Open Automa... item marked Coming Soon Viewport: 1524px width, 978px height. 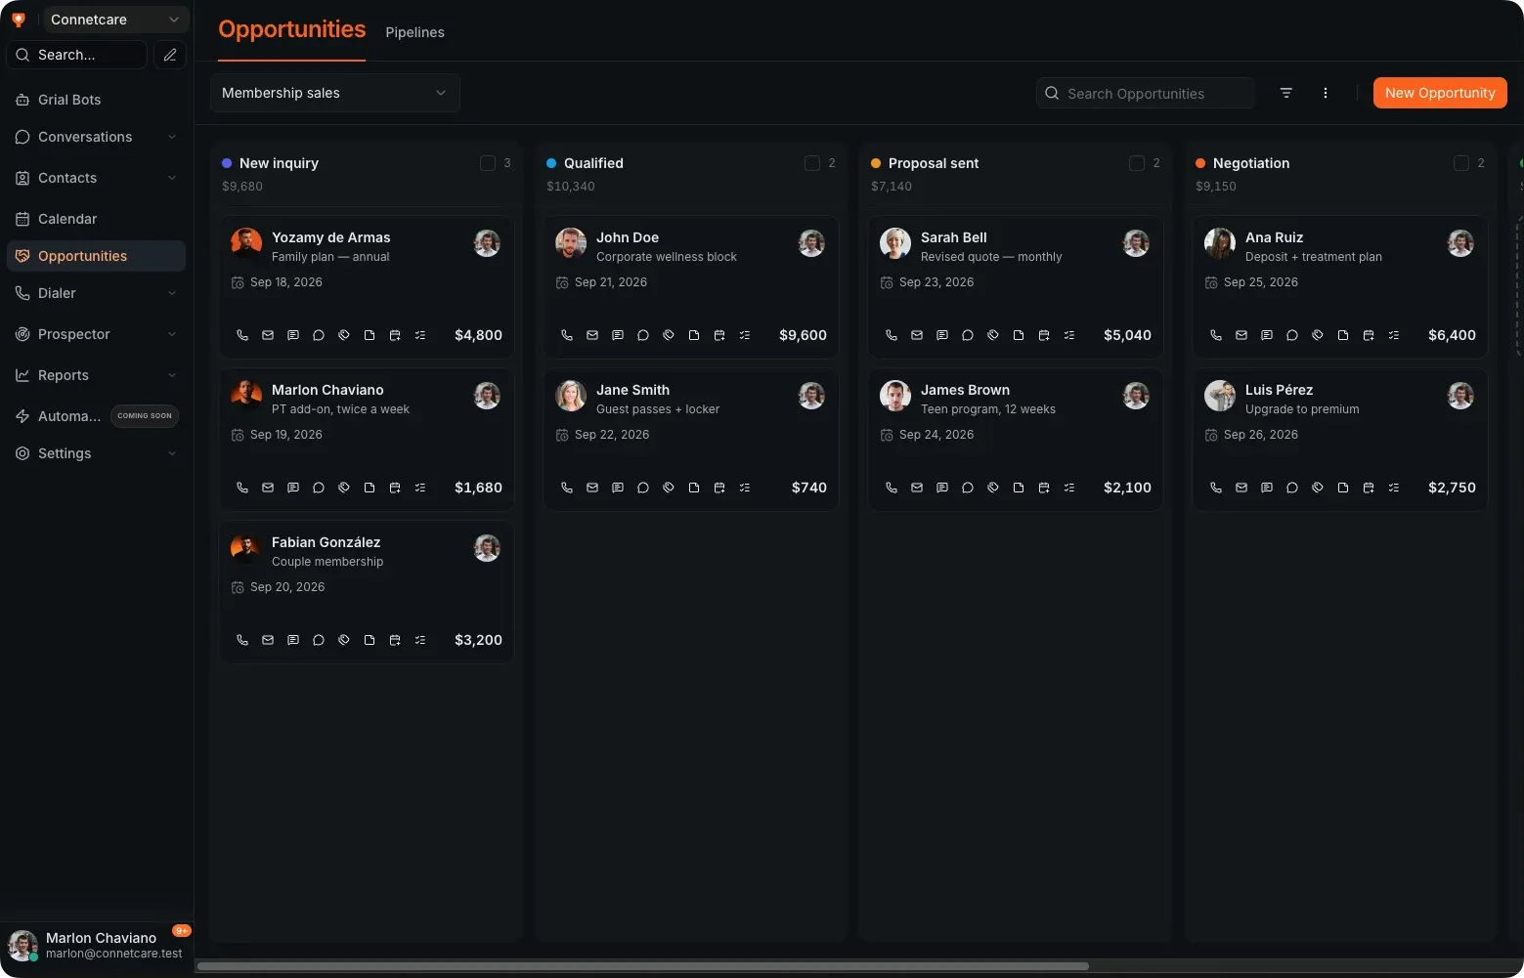point(96,416)
